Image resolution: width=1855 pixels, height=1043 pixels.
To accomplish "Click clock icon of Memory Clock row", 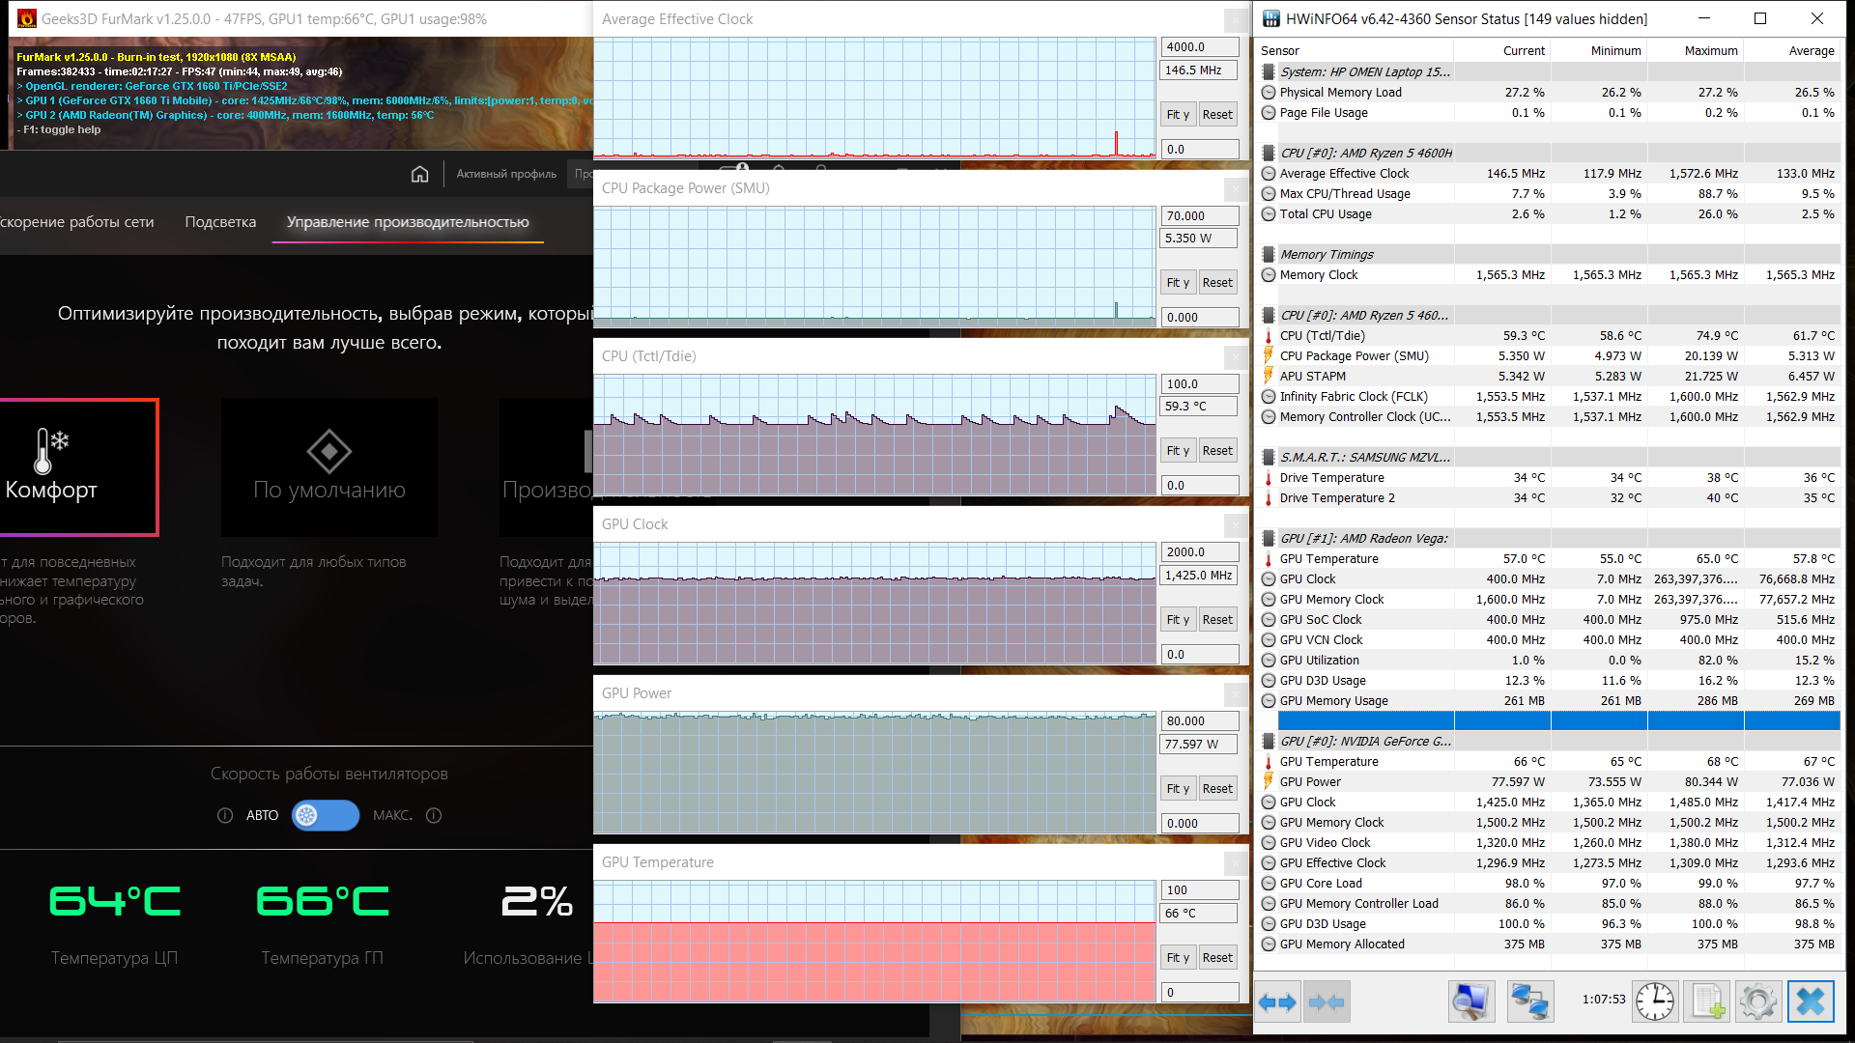I will 1269,275.
